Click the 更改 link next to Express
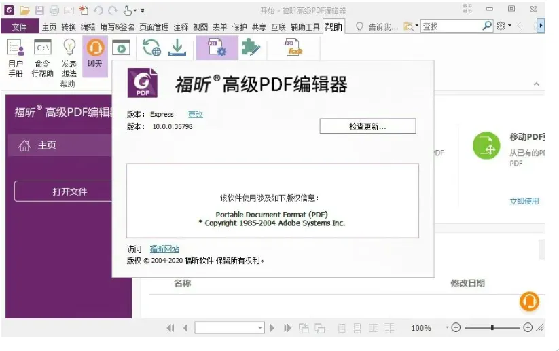The image size is (559, 351). coord(196,114)
